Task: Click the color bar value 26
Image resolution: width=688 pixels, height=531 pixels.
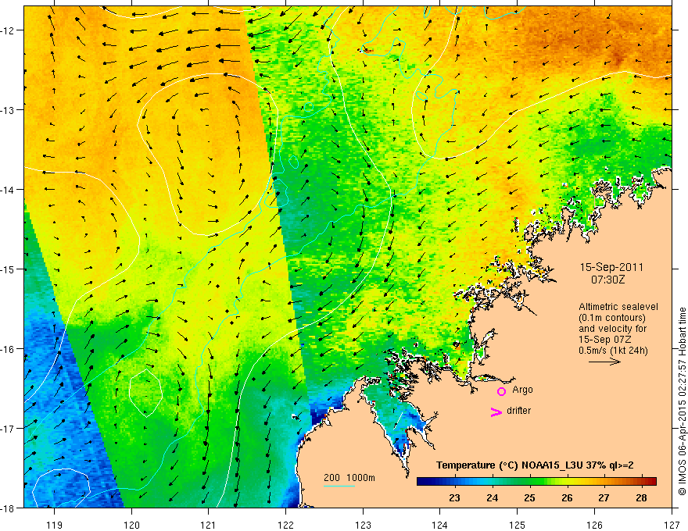Action: tap(567, 498)
